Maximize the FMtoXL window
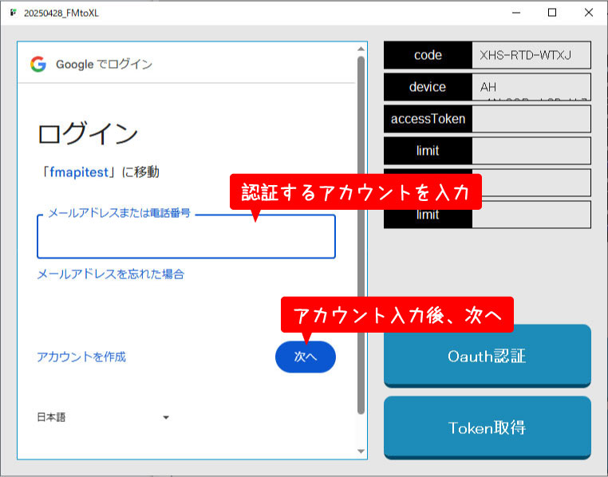 point(552,13)
